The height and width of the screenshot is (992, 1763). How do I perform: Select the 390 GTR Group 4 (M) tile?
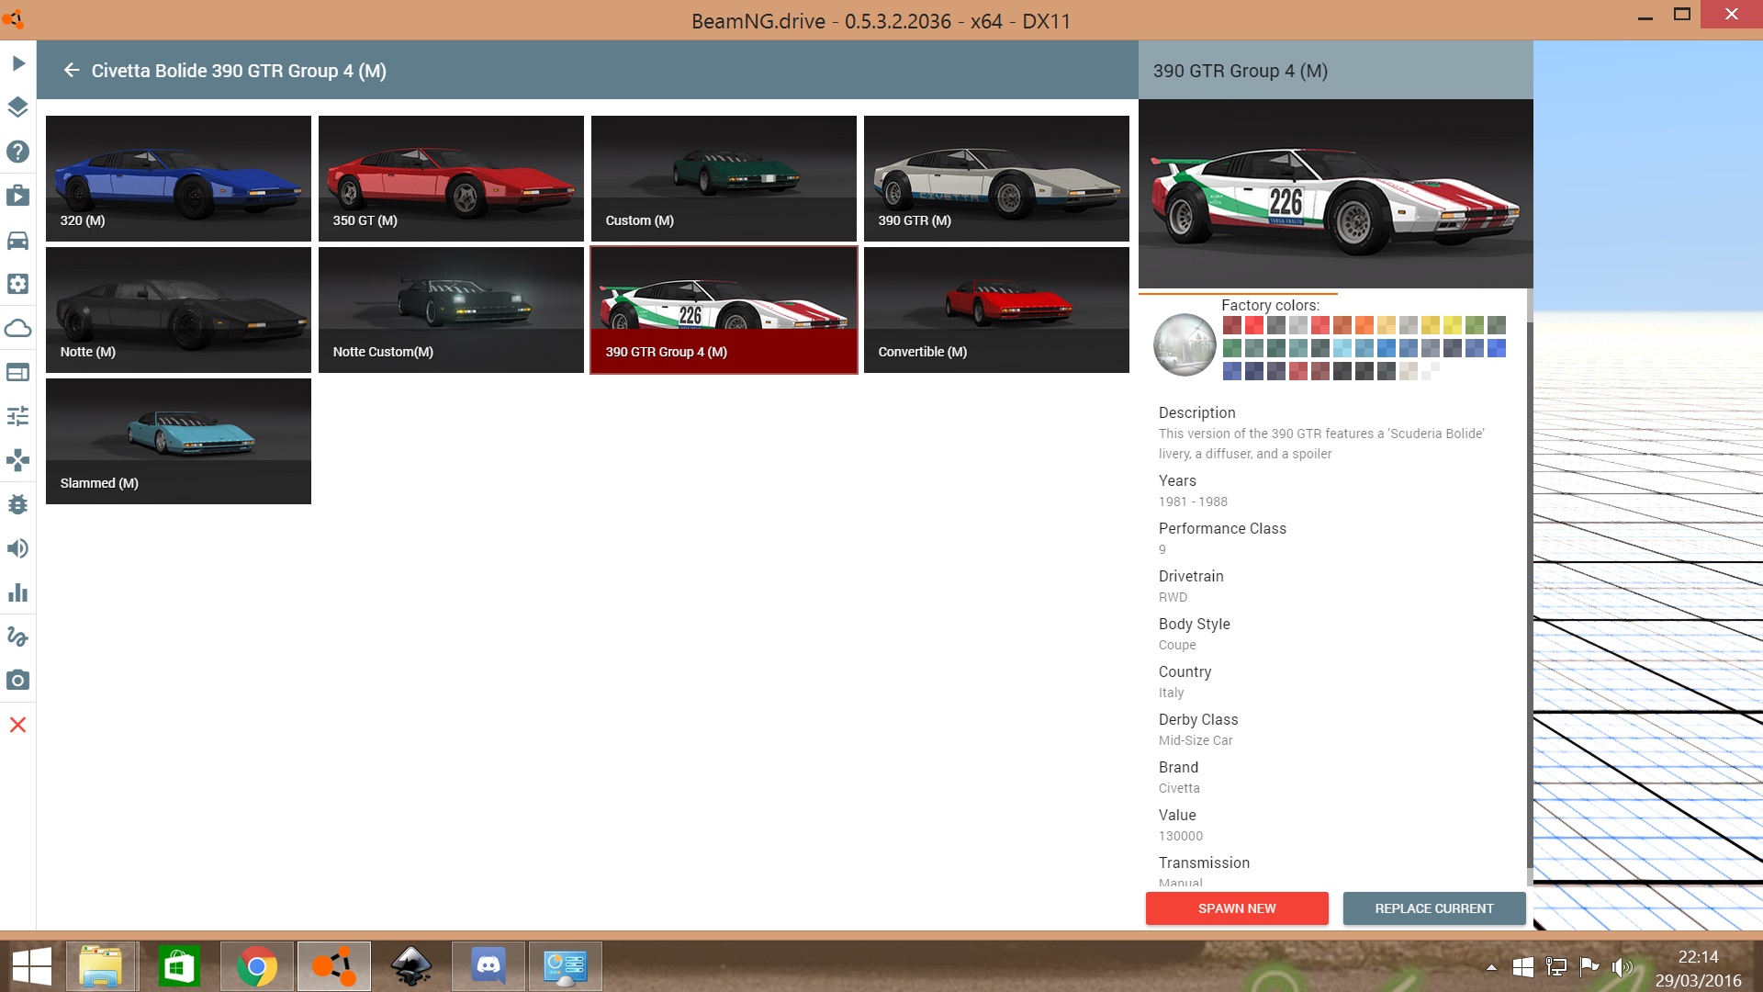click(x=724, y=310)
